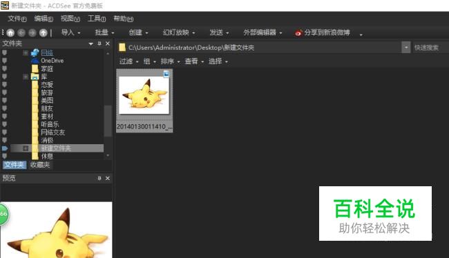Image resolution: width=449 pixels, height=258 pixels.
Task: Select the 网络交友 folder in tree
Action: [53, 132]
